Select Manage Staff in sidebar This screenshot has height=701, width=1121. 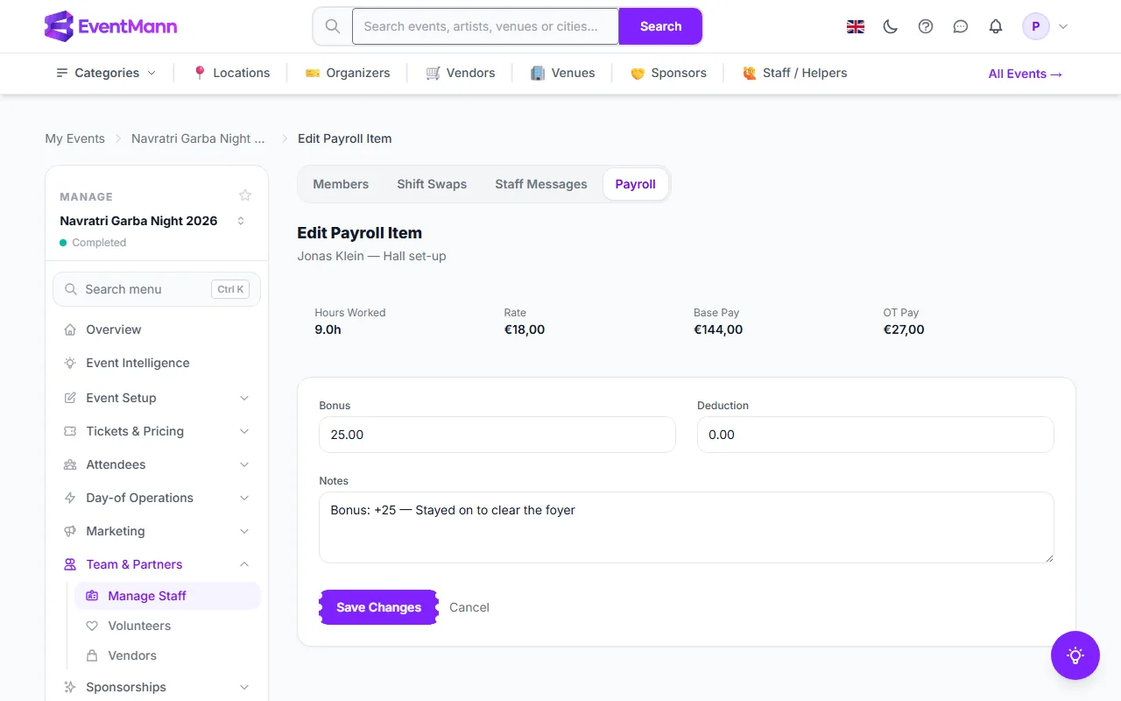tap(167, 596)
